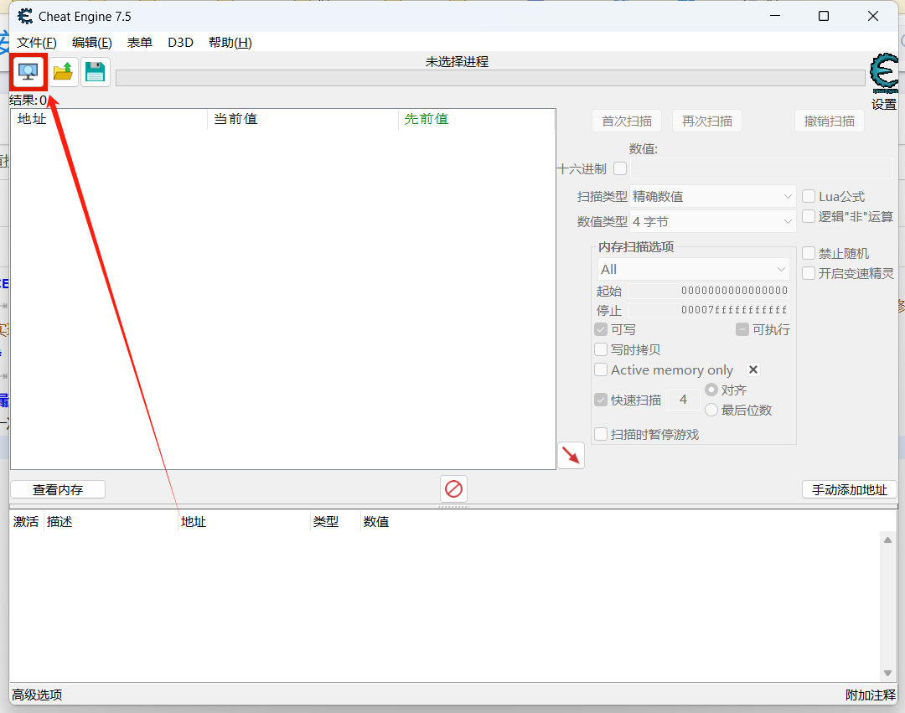Image resolution: width=905 pixels, height=713 pixels.
Task: Open 查看内存 memory view
Action: coord(58,490)
